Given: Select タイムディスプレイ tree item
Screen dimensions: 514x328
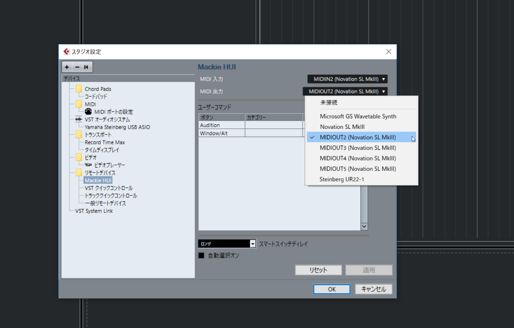Looking at the screenshot, I should click(102, 150).
